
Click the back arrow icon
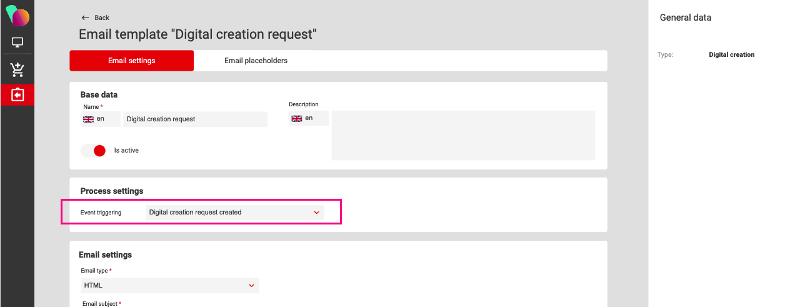pyautogui.click(x=85, y=18)
